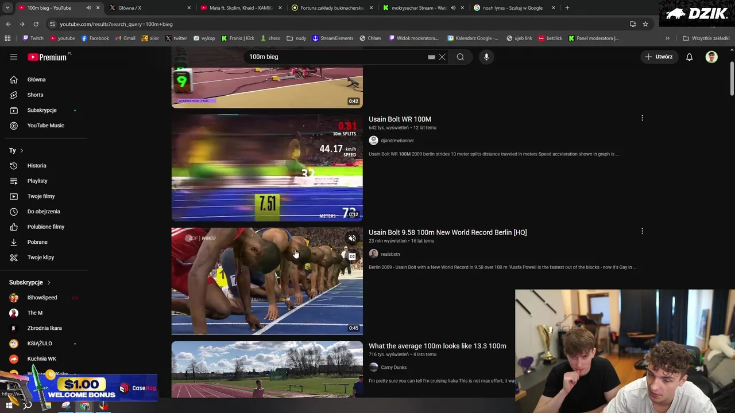This screenshot has width=735, height=413.
Task: Clear the search query with X
Action: 442,57
